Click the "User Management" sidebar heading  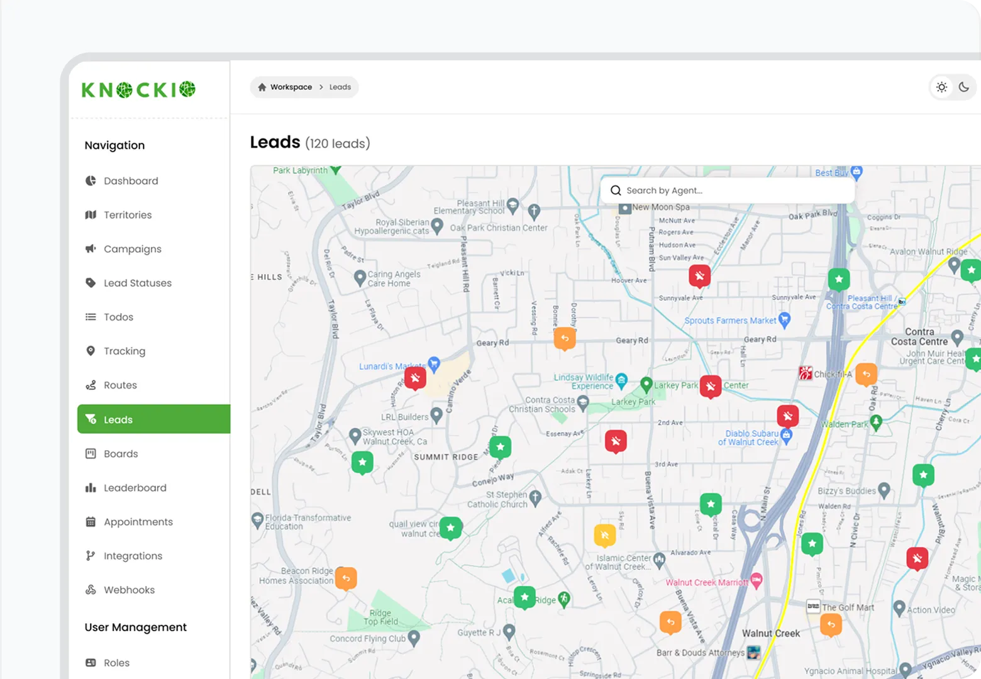(136, 627)
